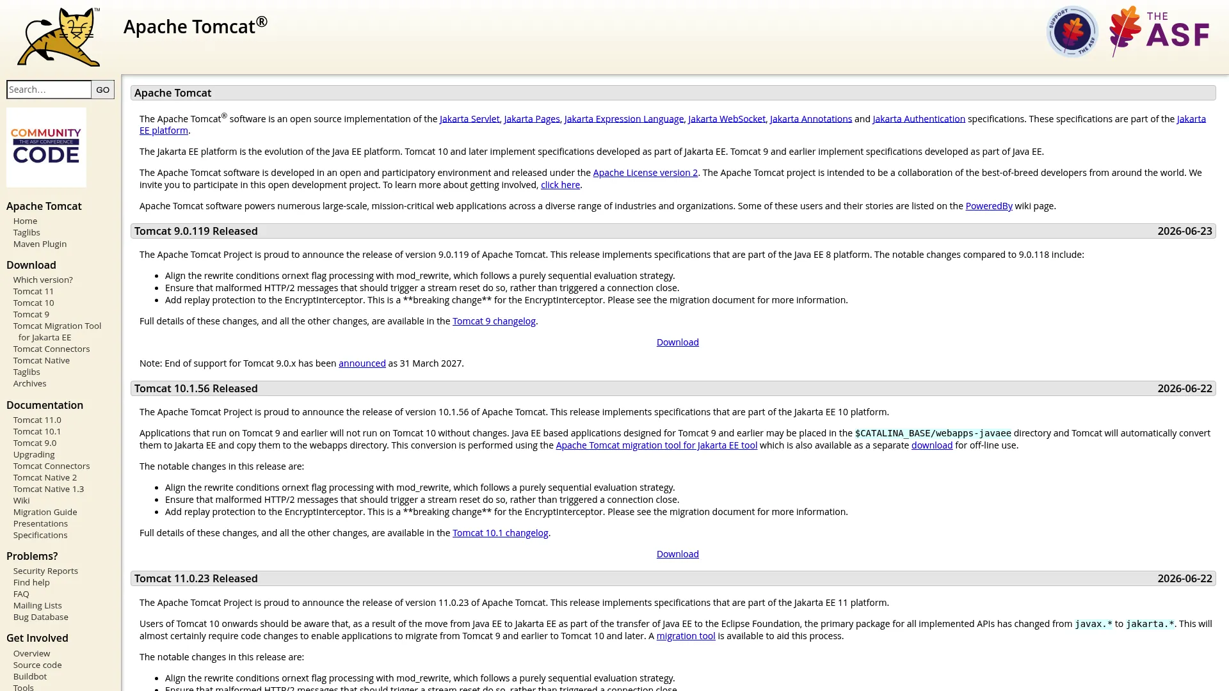Click the Tomcat 11.0.23 Released heading

[x=196, y=578]
